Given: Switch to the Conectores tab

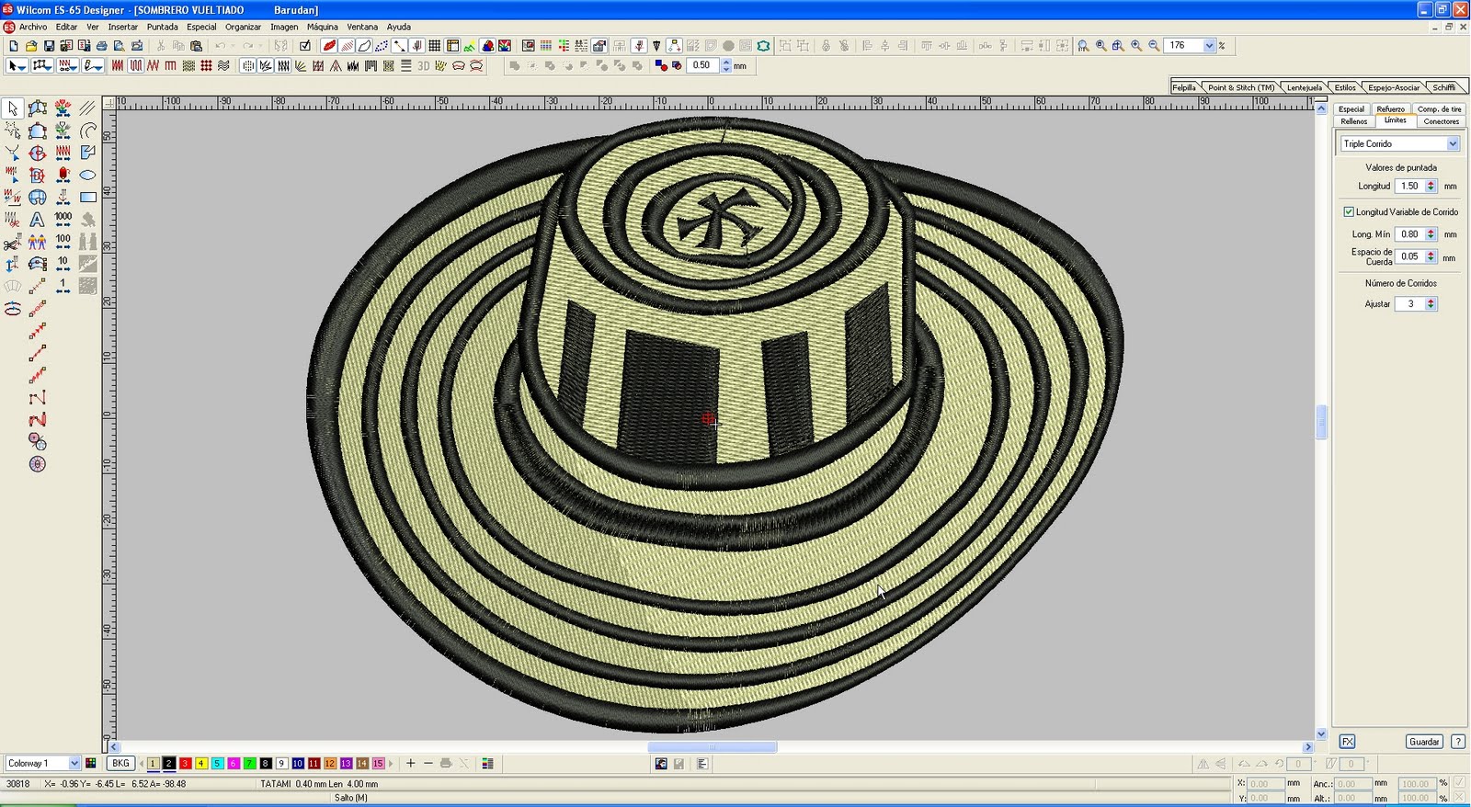Looking at the screenshot, I should pyautogui.click(x=1441, y=121).
